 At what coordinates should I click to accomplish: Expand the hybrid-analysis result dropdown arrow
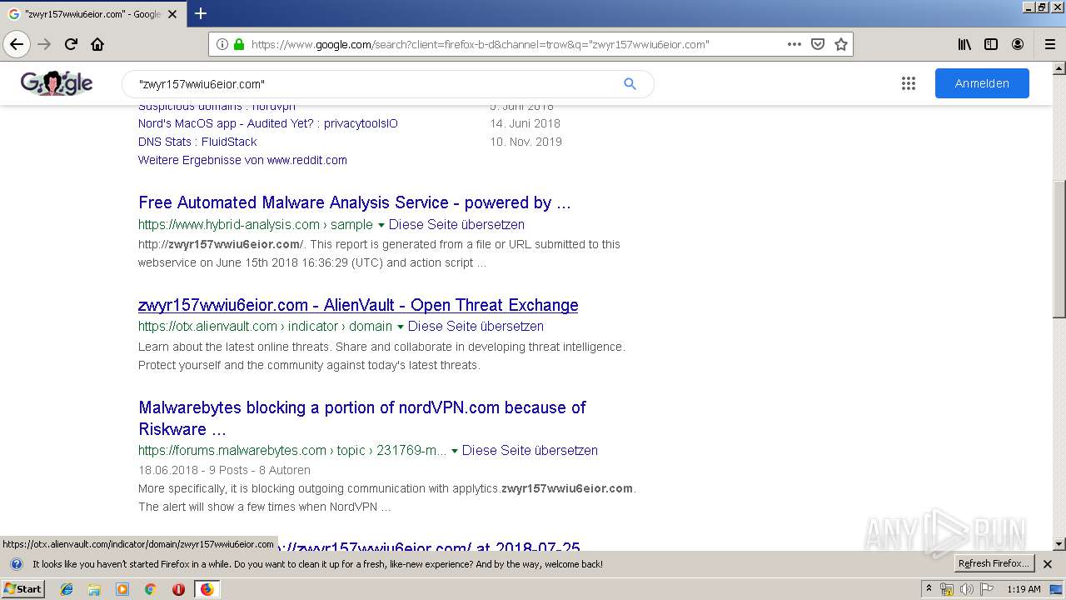click(381, 225)
